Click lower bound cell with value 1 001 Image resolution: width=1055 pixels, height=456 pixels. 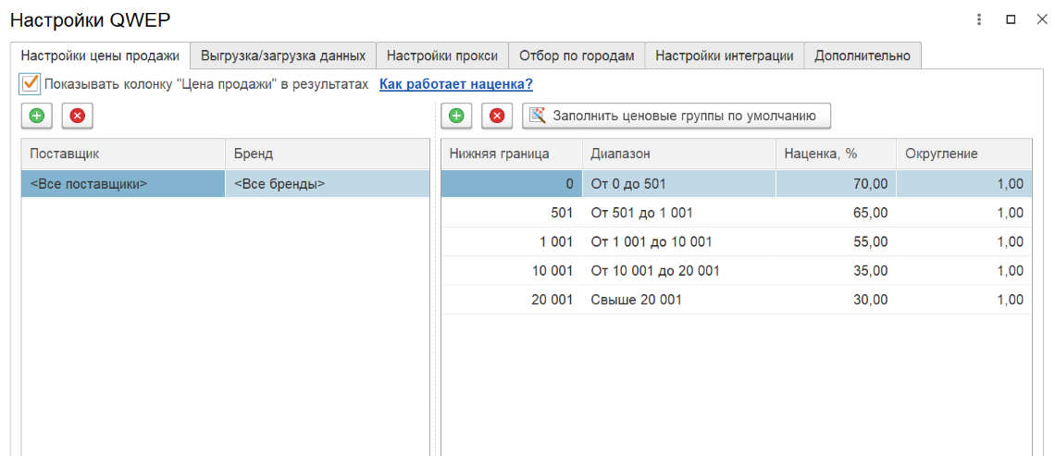[x=512, y=242]
